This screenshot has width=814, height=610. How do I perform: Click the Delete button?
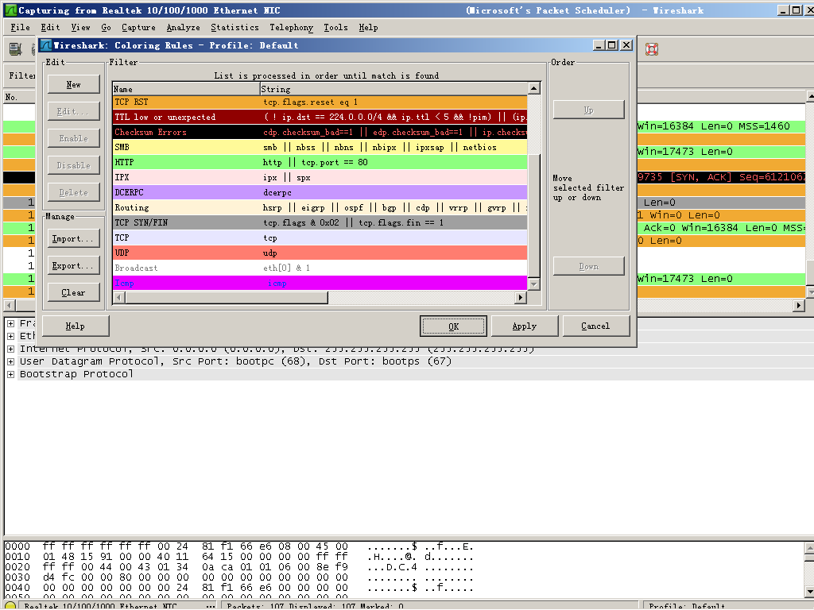point(74,192)
